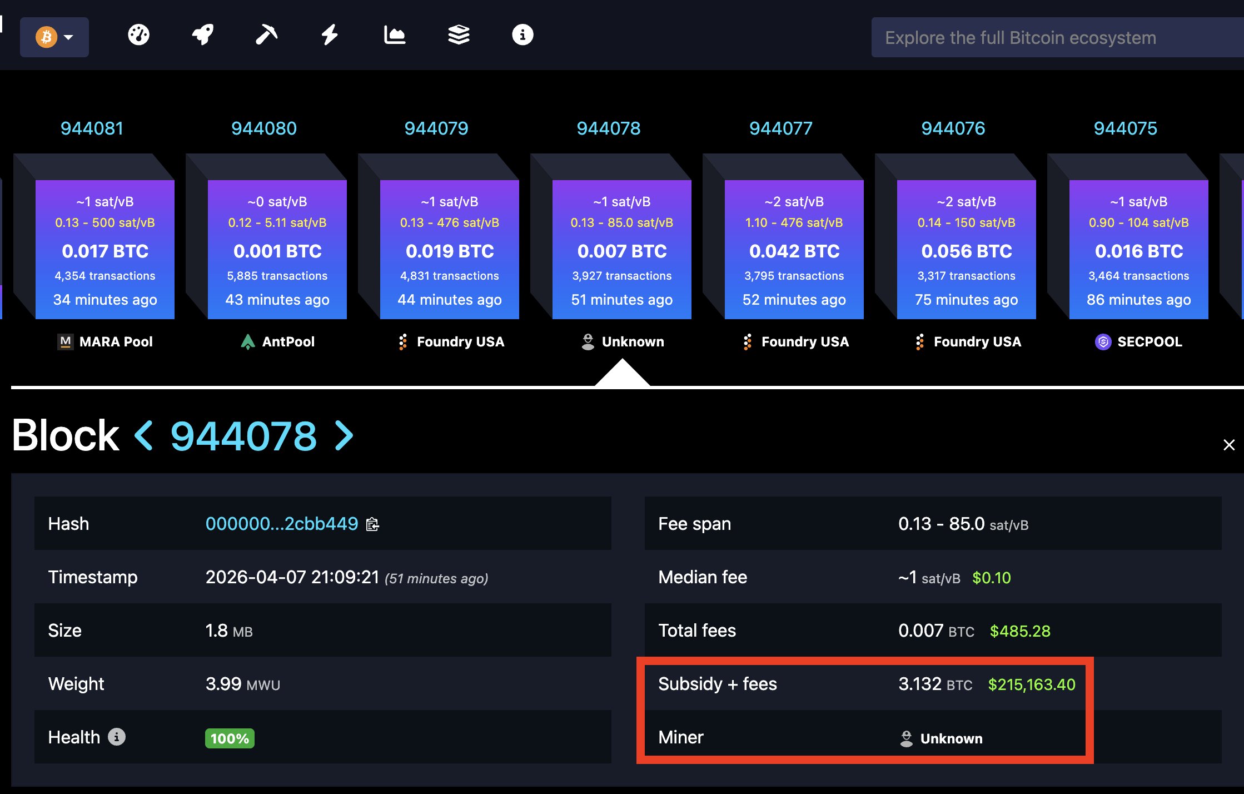
Task: Select block 944076 with 0.056 BTC
Action: [966, 249]
